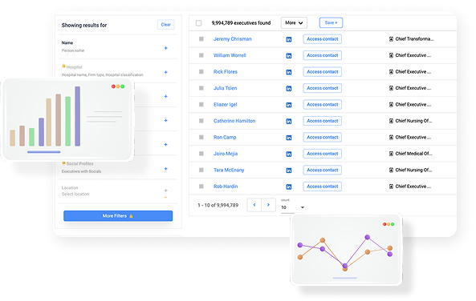476x301 pixels.
Task: Select Tara McEnany's row checkbox
Action: point(201,170)
